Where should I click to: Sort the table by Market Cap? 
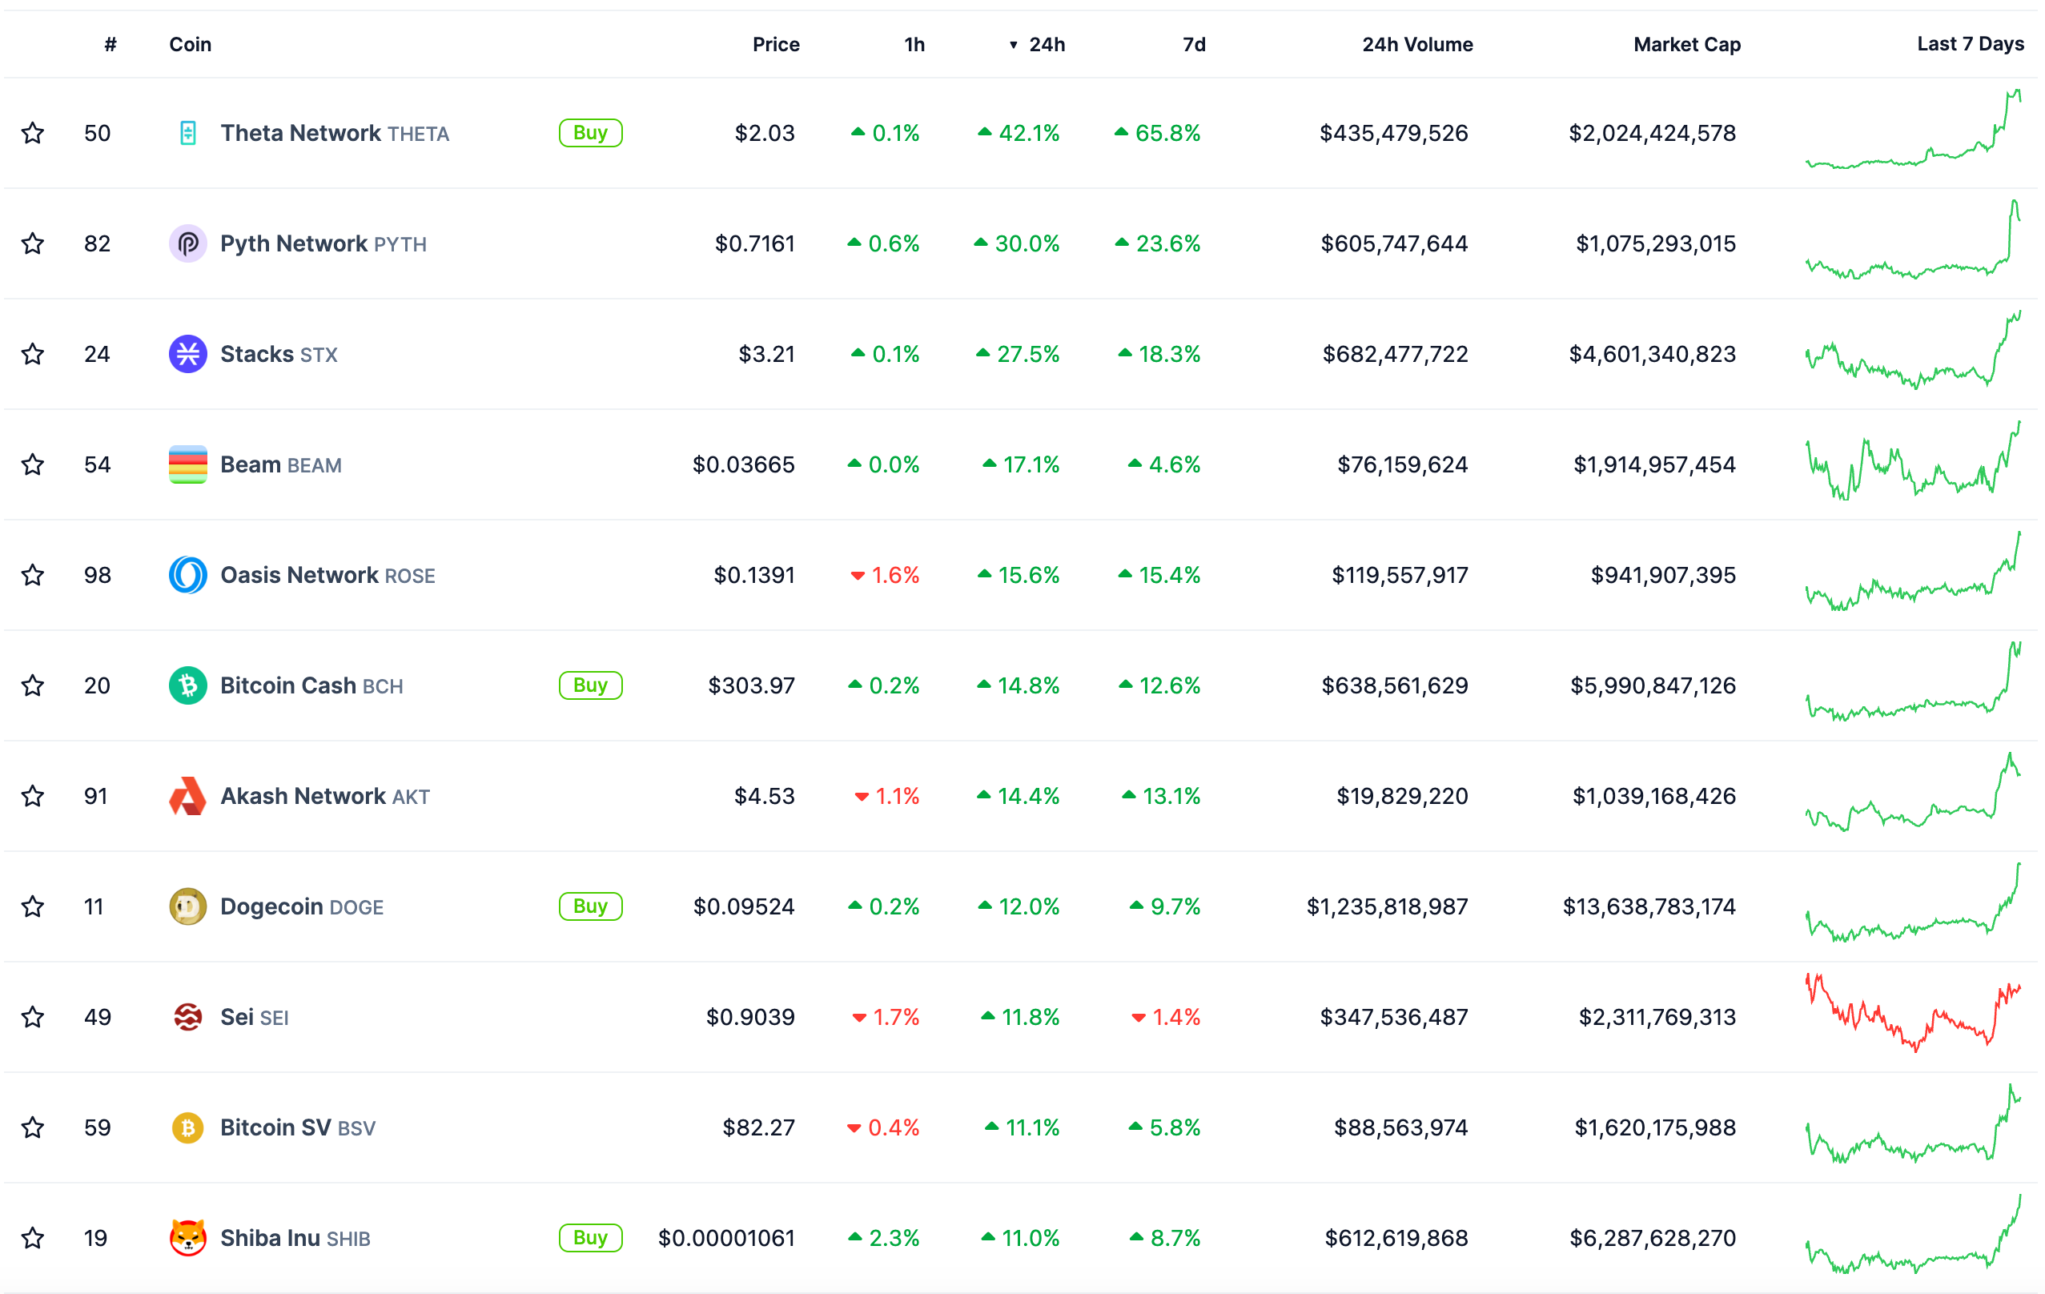1685,45
